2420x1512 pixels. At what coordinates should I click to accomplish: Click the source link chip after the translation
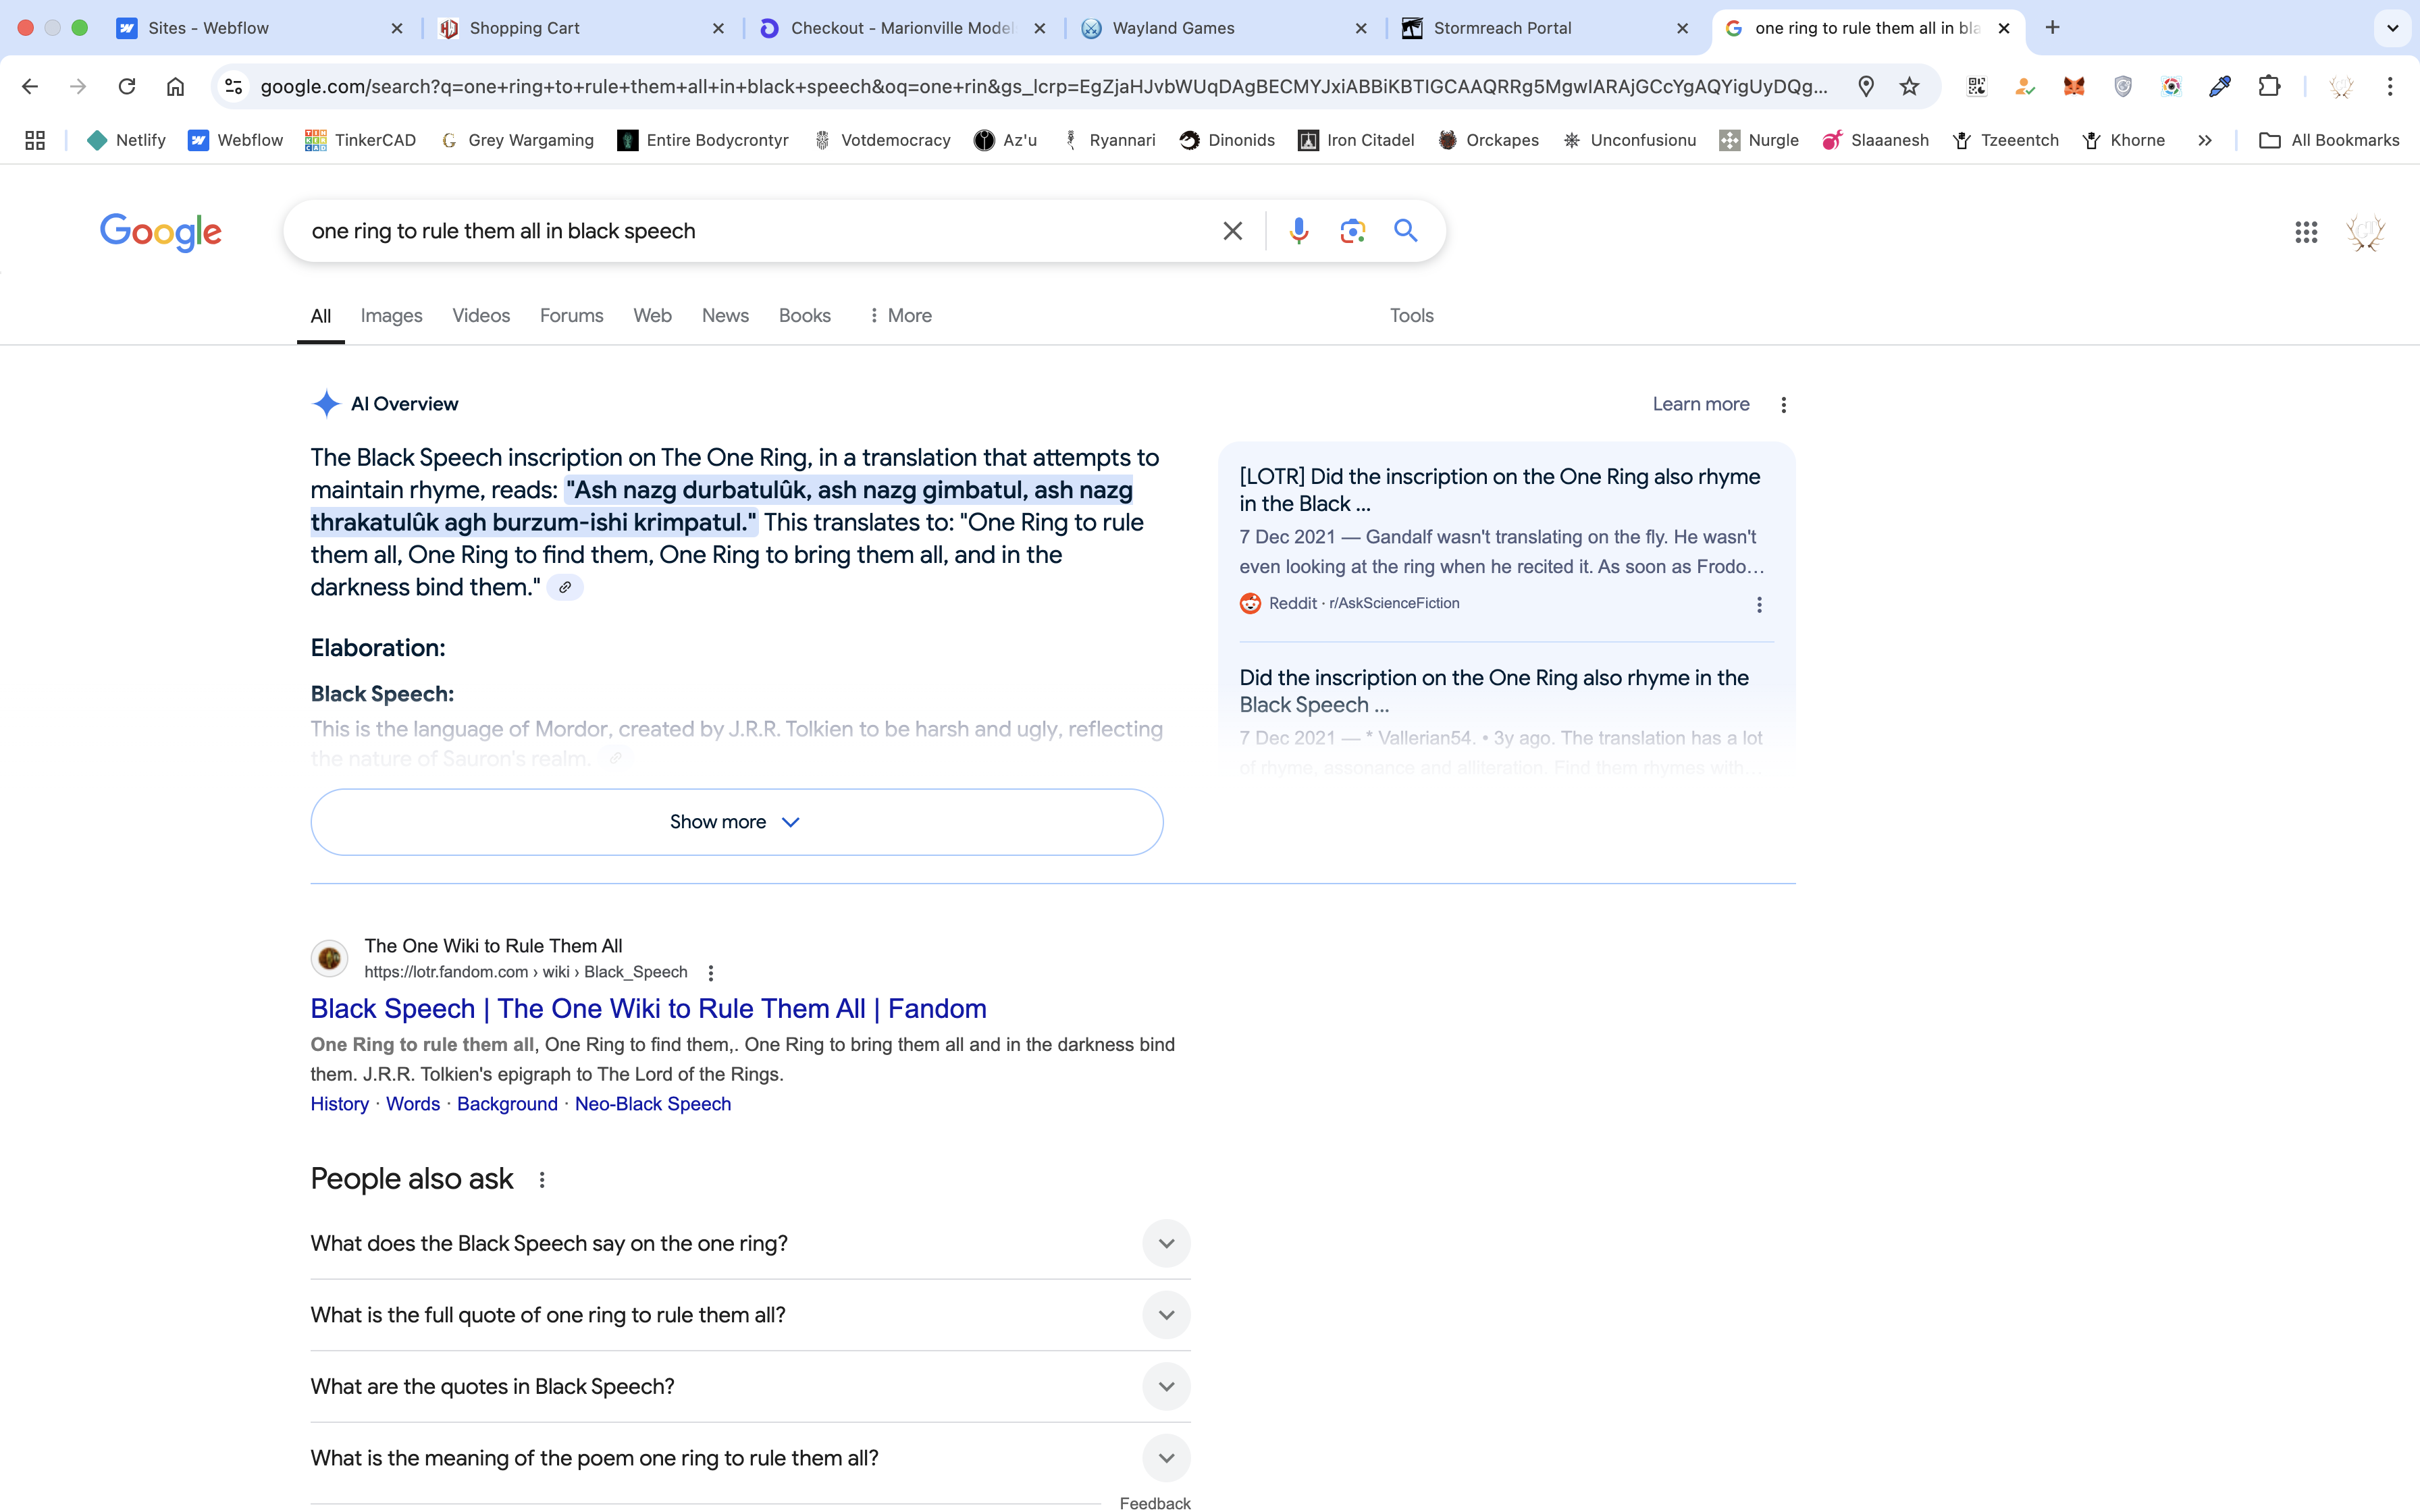[565, 587]
